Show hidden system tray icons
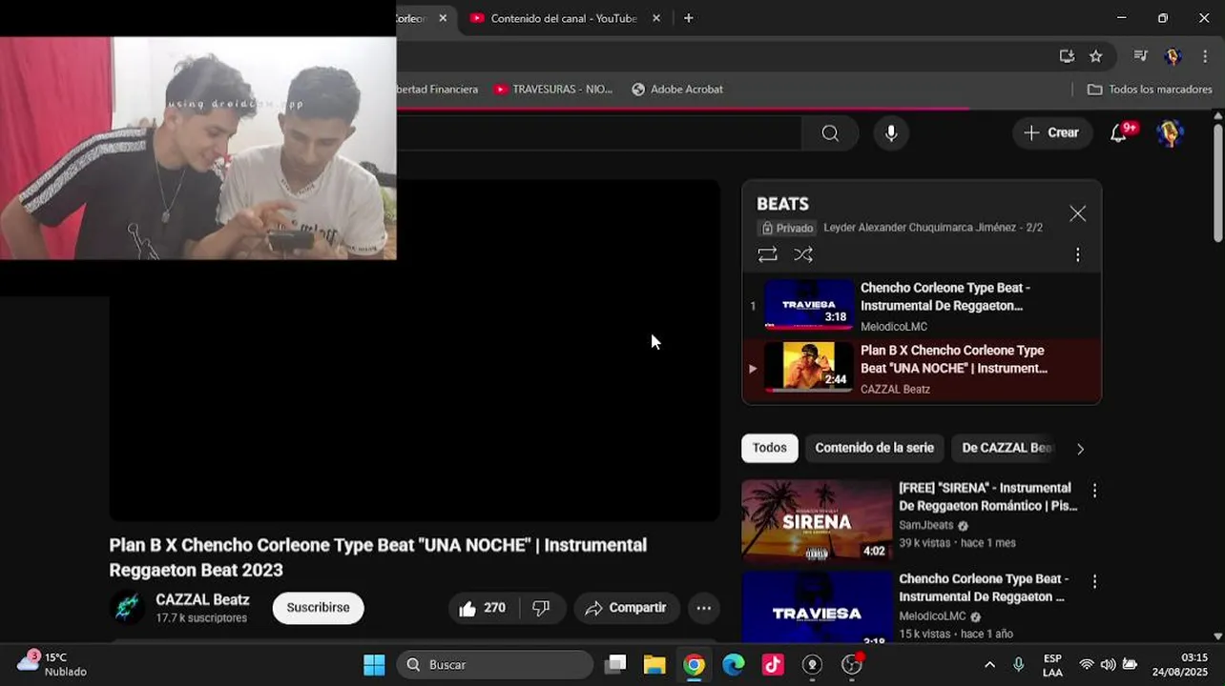The image size is (1225, 686). tap(989, 664)
